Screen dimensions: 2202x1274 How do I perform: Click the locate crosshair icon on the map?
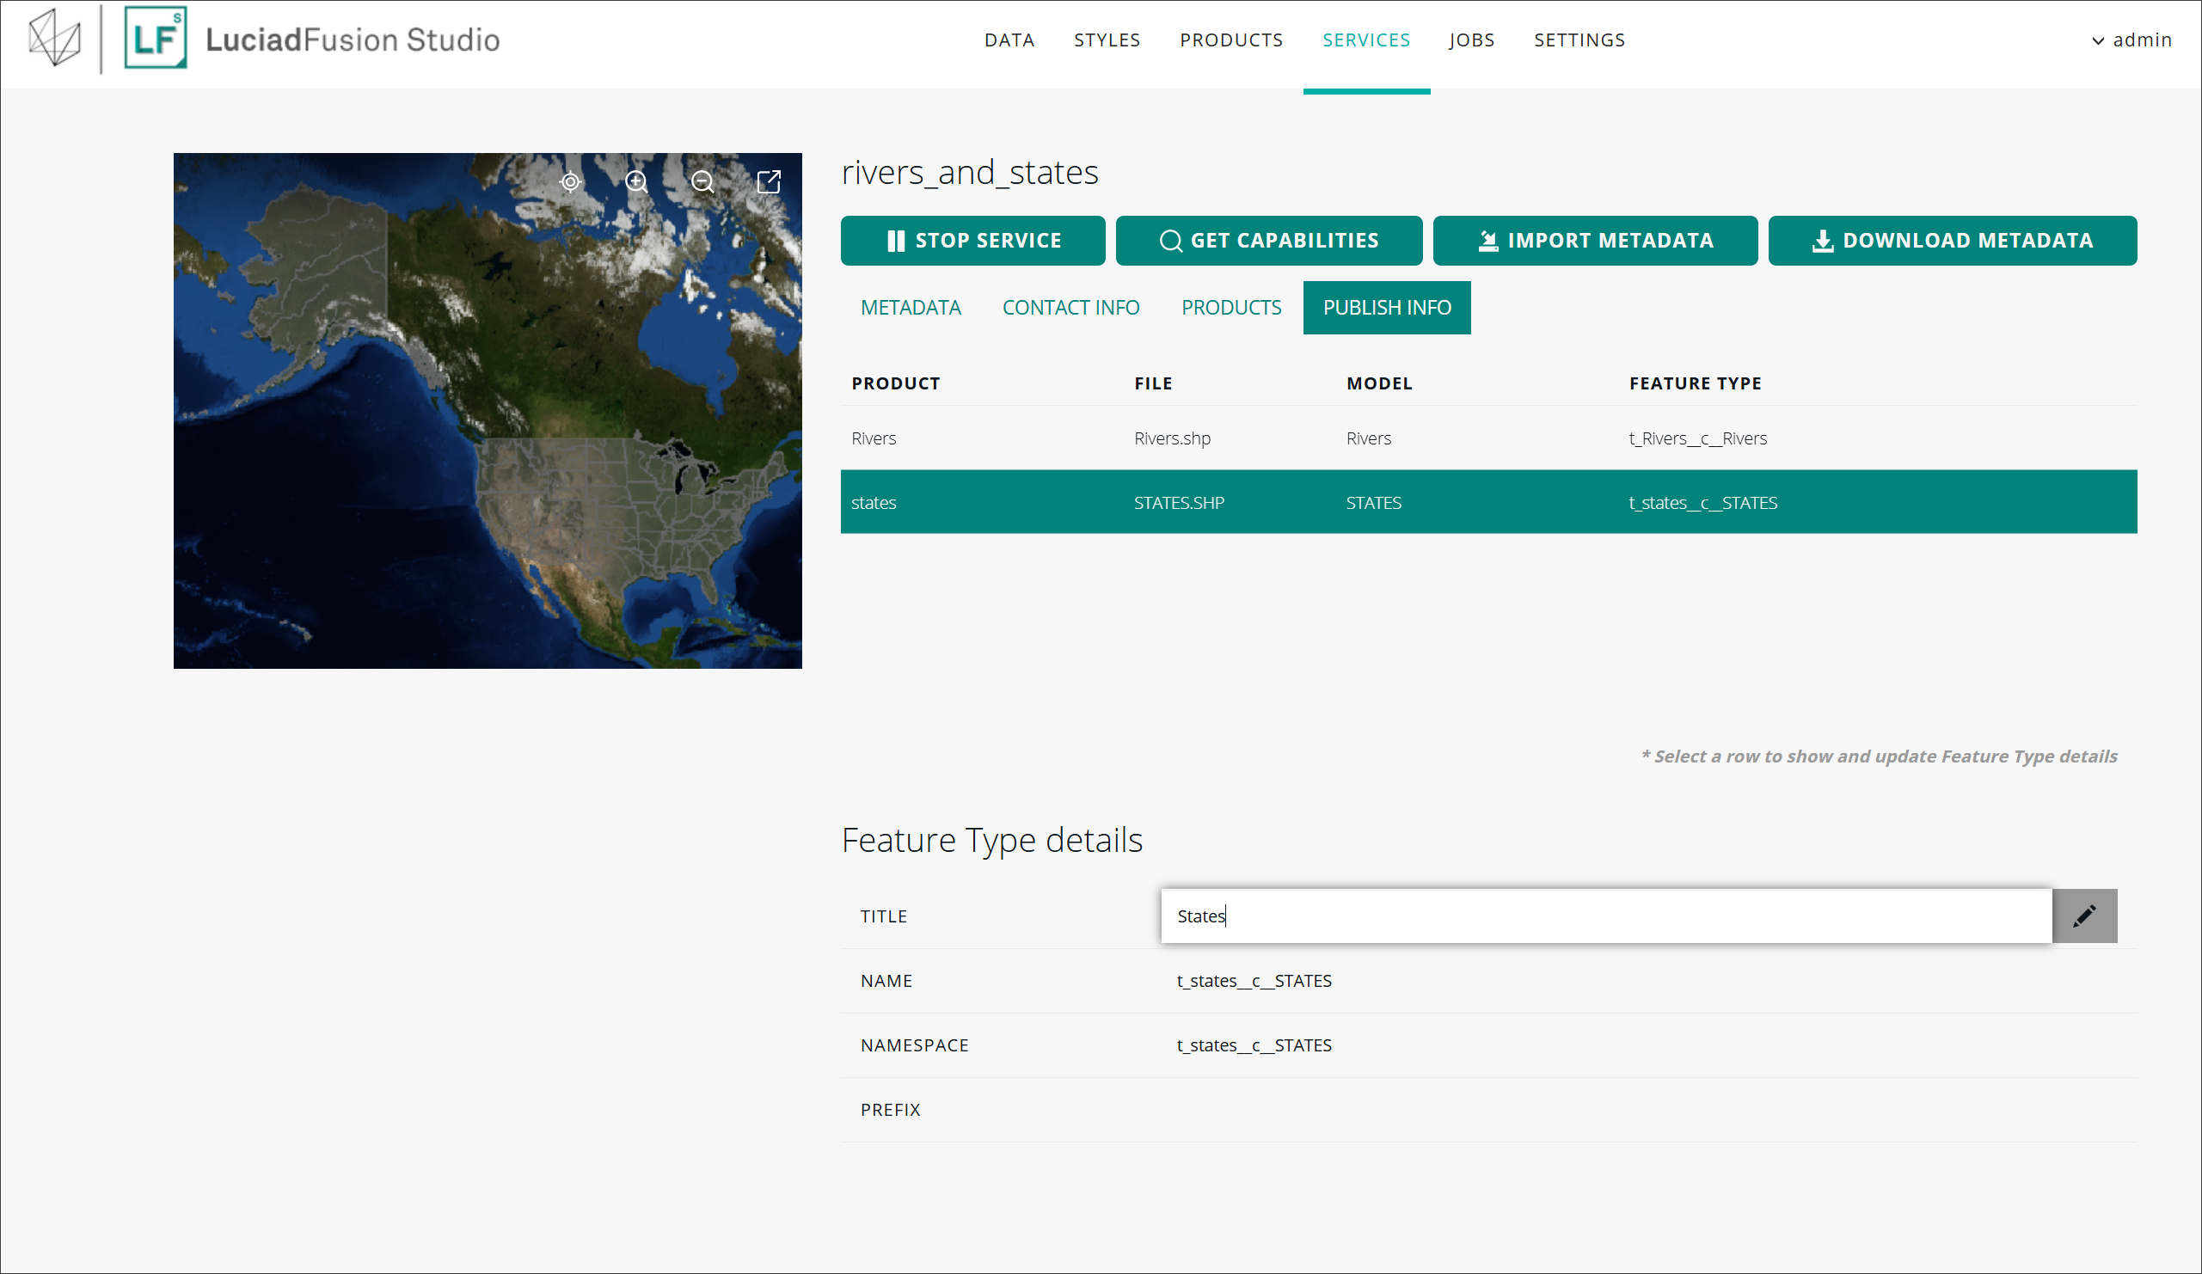click(x=570, y=181)
